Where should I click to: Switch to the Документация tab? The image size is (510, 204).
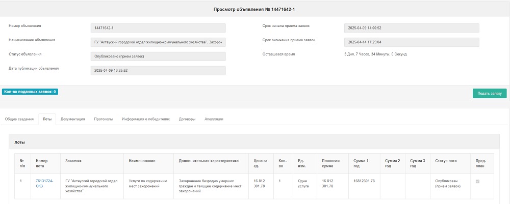click(72, 119)
